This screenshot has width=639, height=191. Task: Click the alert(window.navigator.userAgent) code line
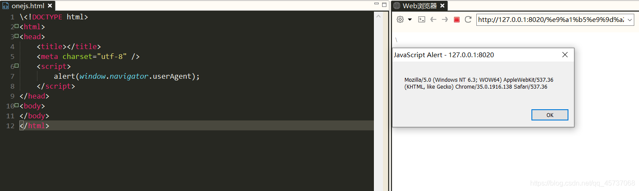127,77
